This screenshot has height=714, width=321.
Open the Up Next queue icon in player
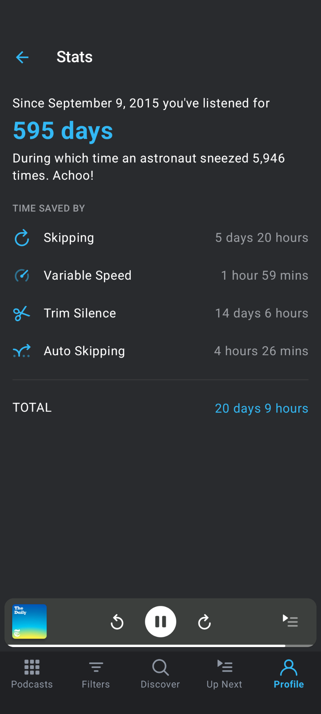(290, 621)
